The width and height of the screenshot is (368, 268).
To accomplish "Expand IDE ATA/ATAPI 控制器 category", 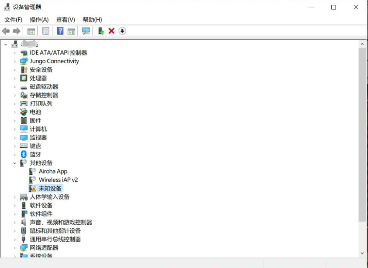I will pos(15,53).
